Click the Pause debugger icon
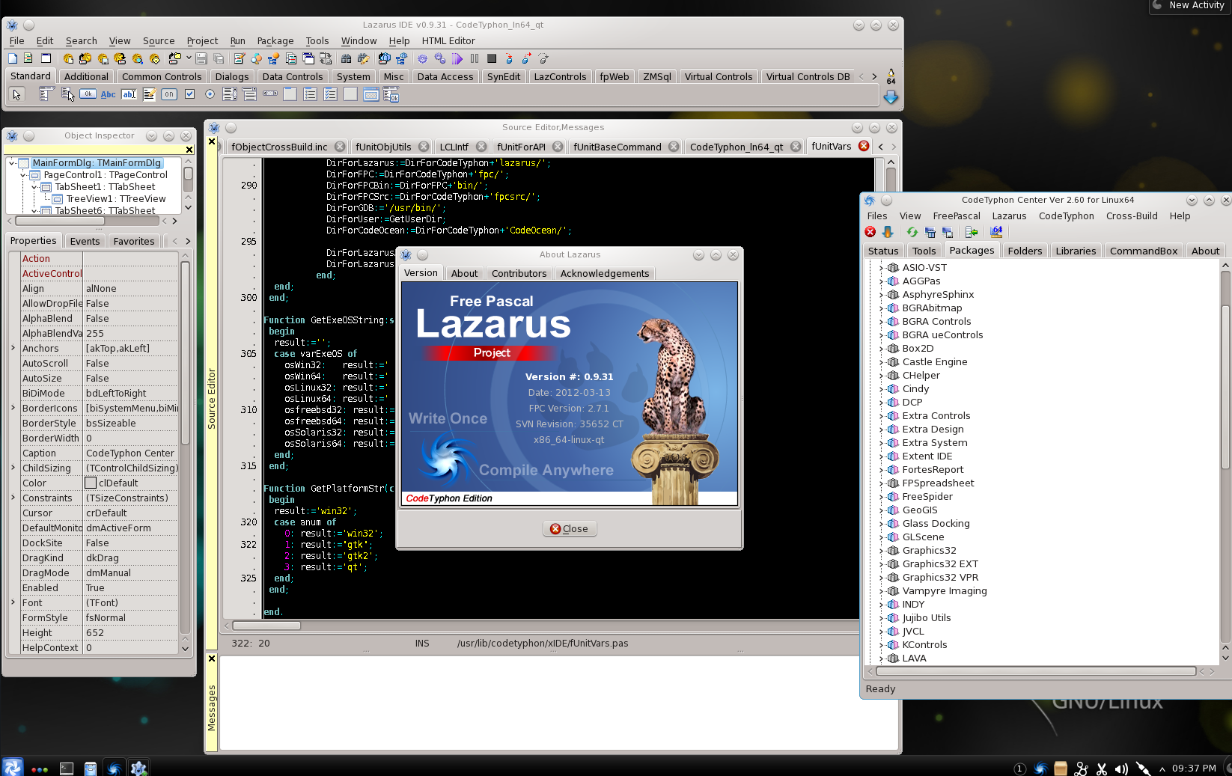Screen dimensions: 1232x776 (x=475, y=58)
